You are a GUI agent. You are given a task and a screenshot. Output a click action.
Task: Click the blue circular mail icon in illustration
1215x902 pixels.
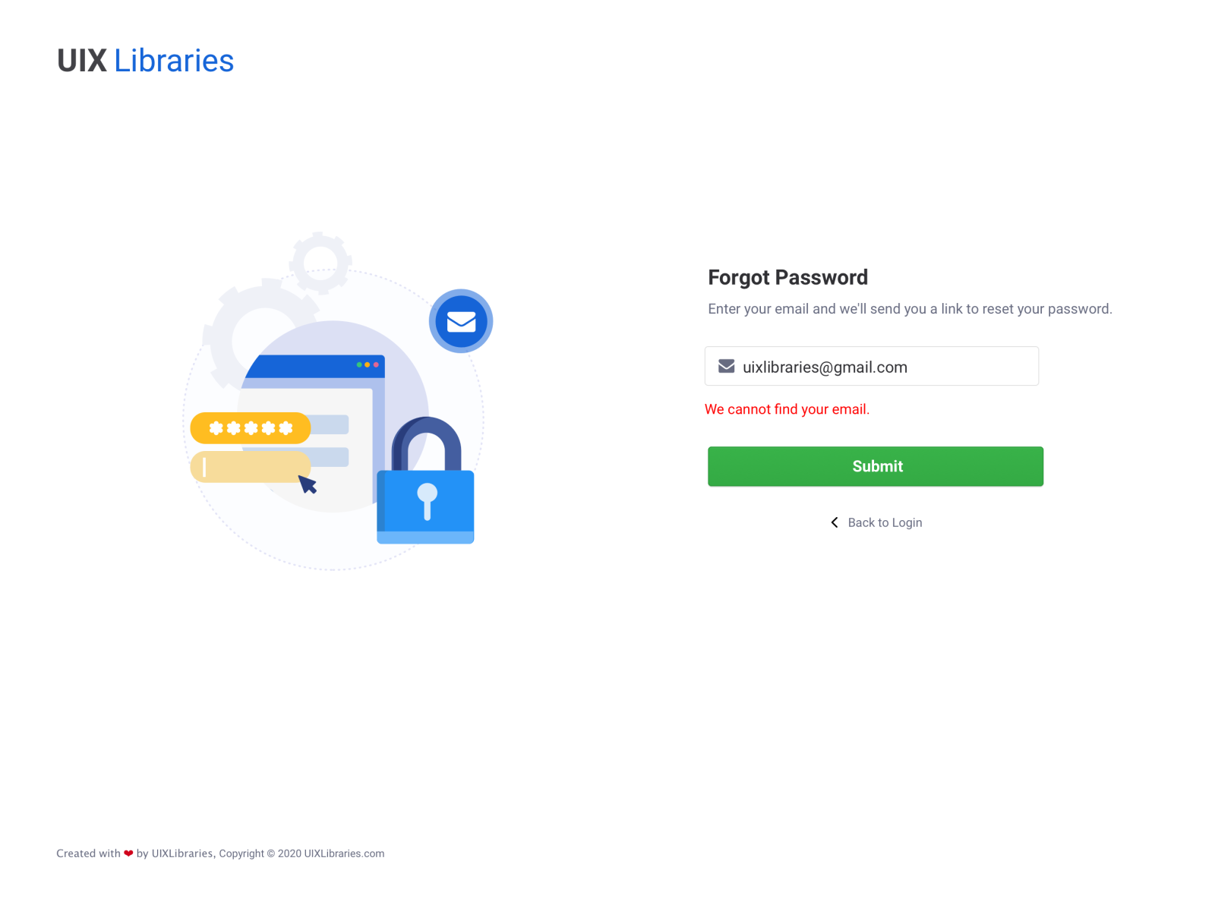tap(461, 321)
